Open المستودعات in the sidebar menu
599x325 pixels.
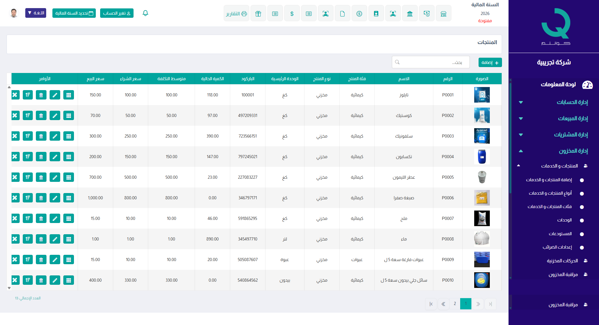pyautogui.click(x=560, y=234)
